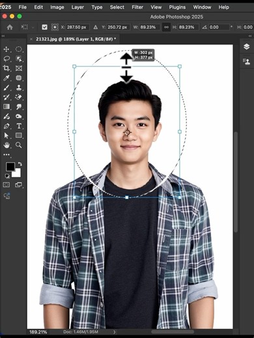Open the Window menu

202,7
